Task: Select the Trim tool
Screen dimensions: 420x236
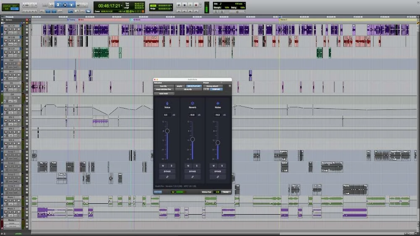Action: [x=58, y=5]
